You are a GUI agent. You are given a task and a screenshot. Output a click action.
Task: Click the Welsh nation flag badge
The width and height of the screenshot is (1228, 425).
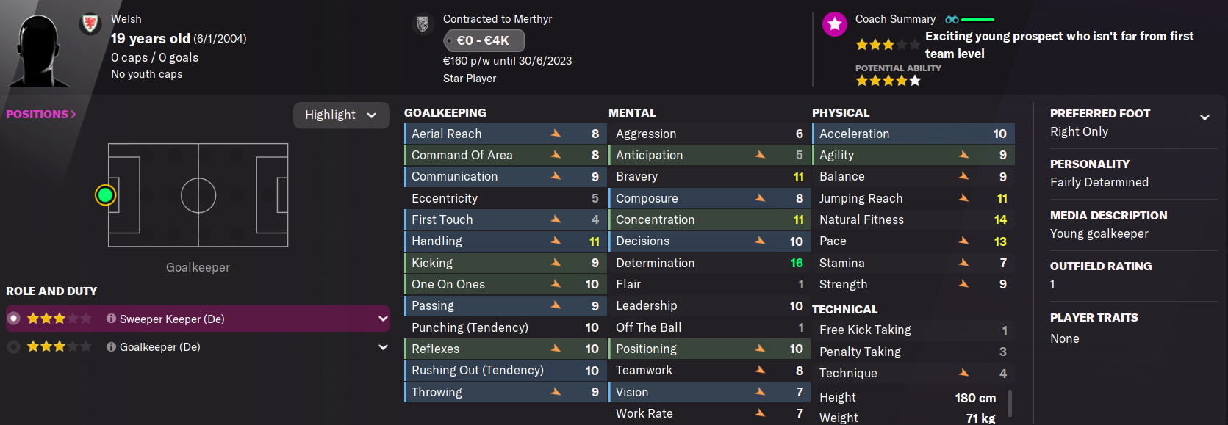tap(90, 24)
